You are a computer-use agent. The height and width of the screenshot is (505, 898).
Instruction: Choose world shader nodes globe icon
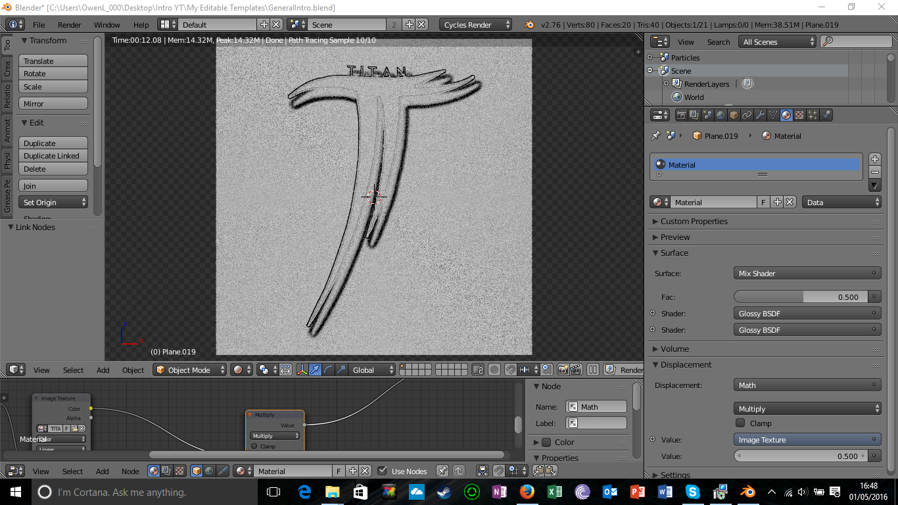209,471
